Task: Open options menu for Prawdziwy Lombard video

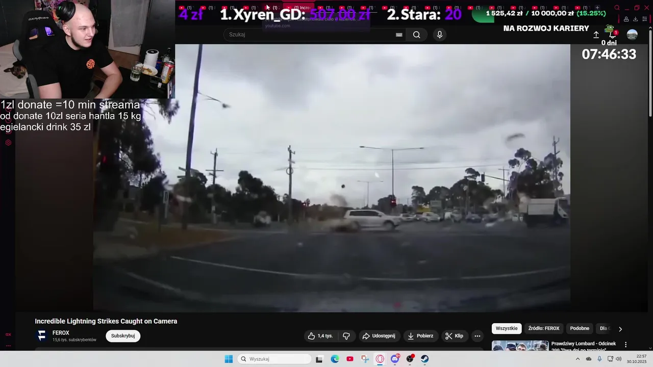Action: pos(625,345)
